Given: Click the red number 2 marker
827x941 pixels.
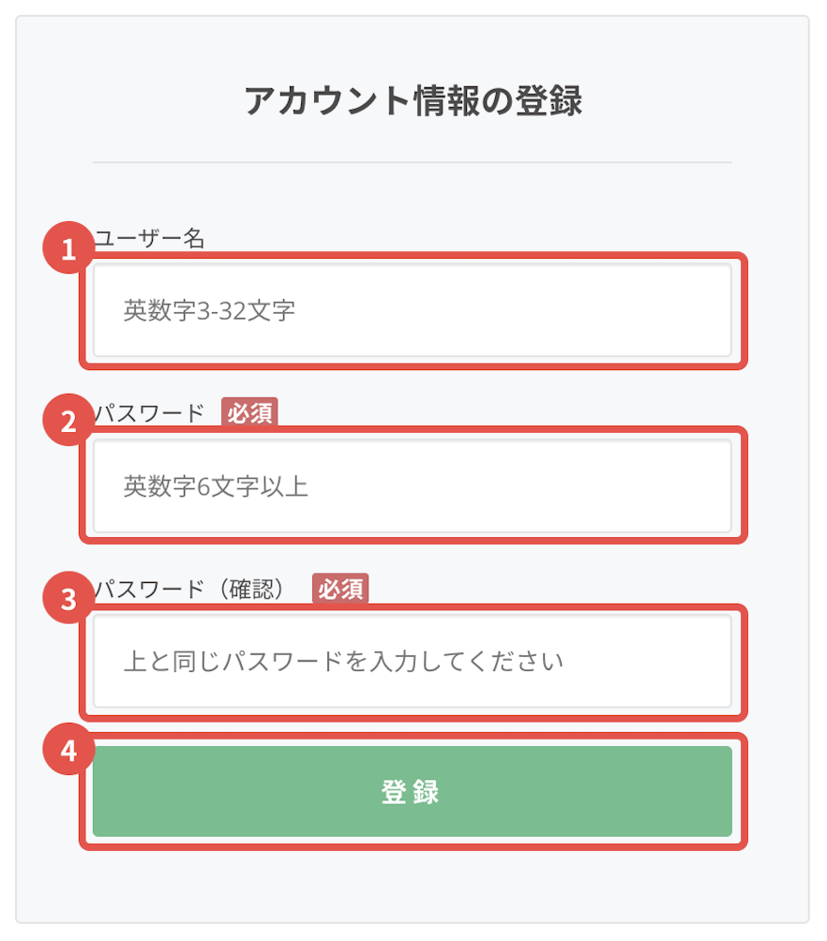Looking at the screenshot, I should click(x=68, y=424).
